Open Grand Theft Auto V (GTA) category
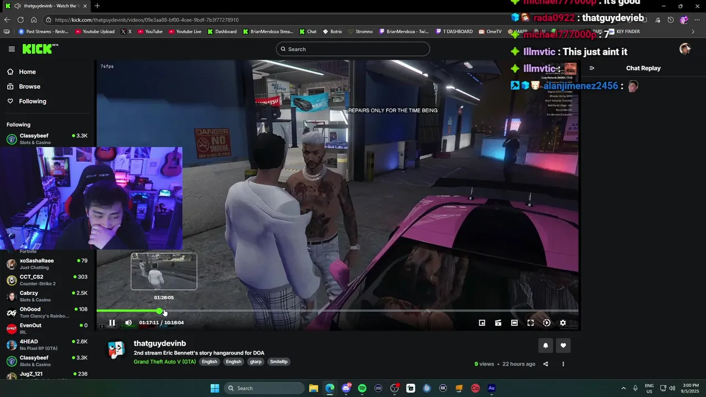The height and width of the screenshot is (397, 706). point(164,362)
